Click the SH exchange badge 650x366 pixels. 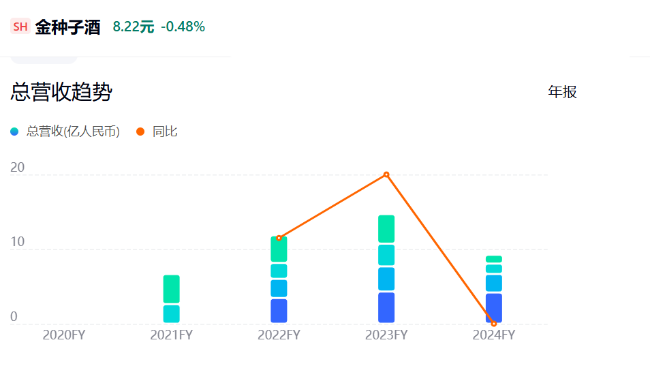click(x=20, y=27)
